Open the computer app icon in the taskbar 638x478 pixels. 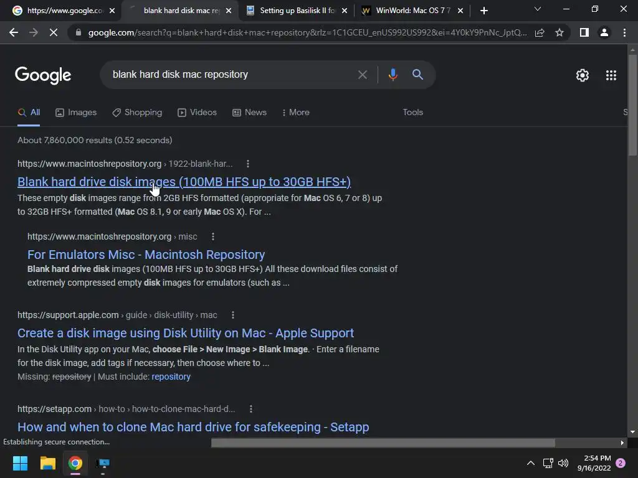pos(103,463)
